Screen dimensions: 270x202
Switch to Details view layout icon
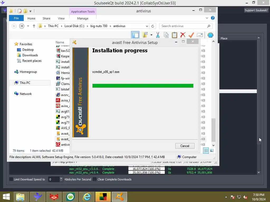pos(206,151)
